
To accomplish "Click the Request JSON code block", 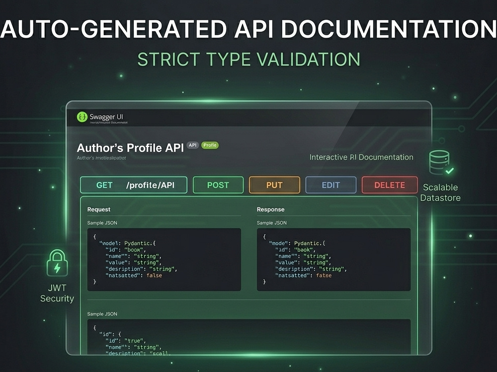I will point(164,259).
